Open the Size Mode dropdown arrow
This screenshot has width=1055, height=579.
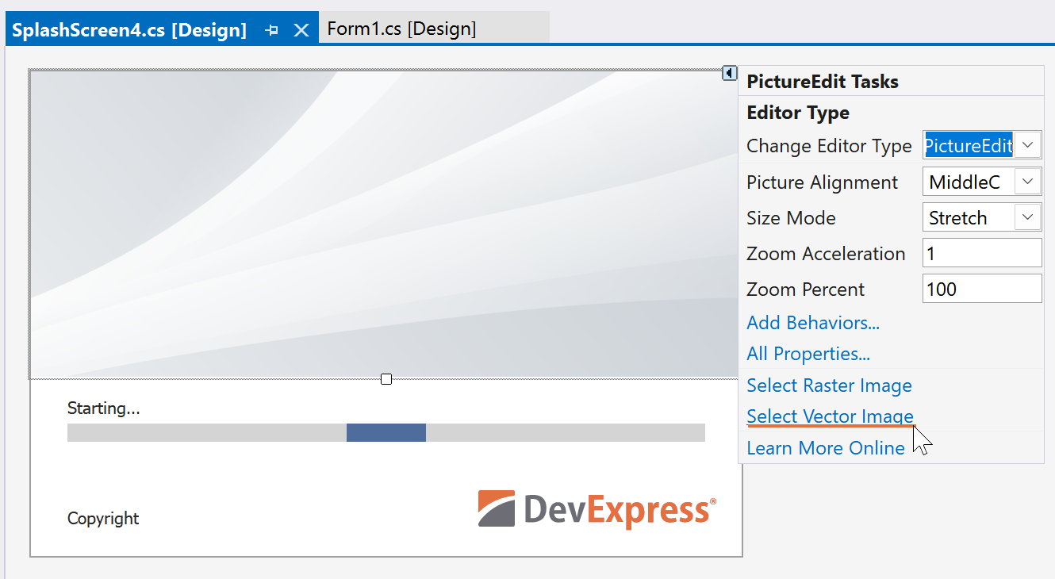(1028, 217)
